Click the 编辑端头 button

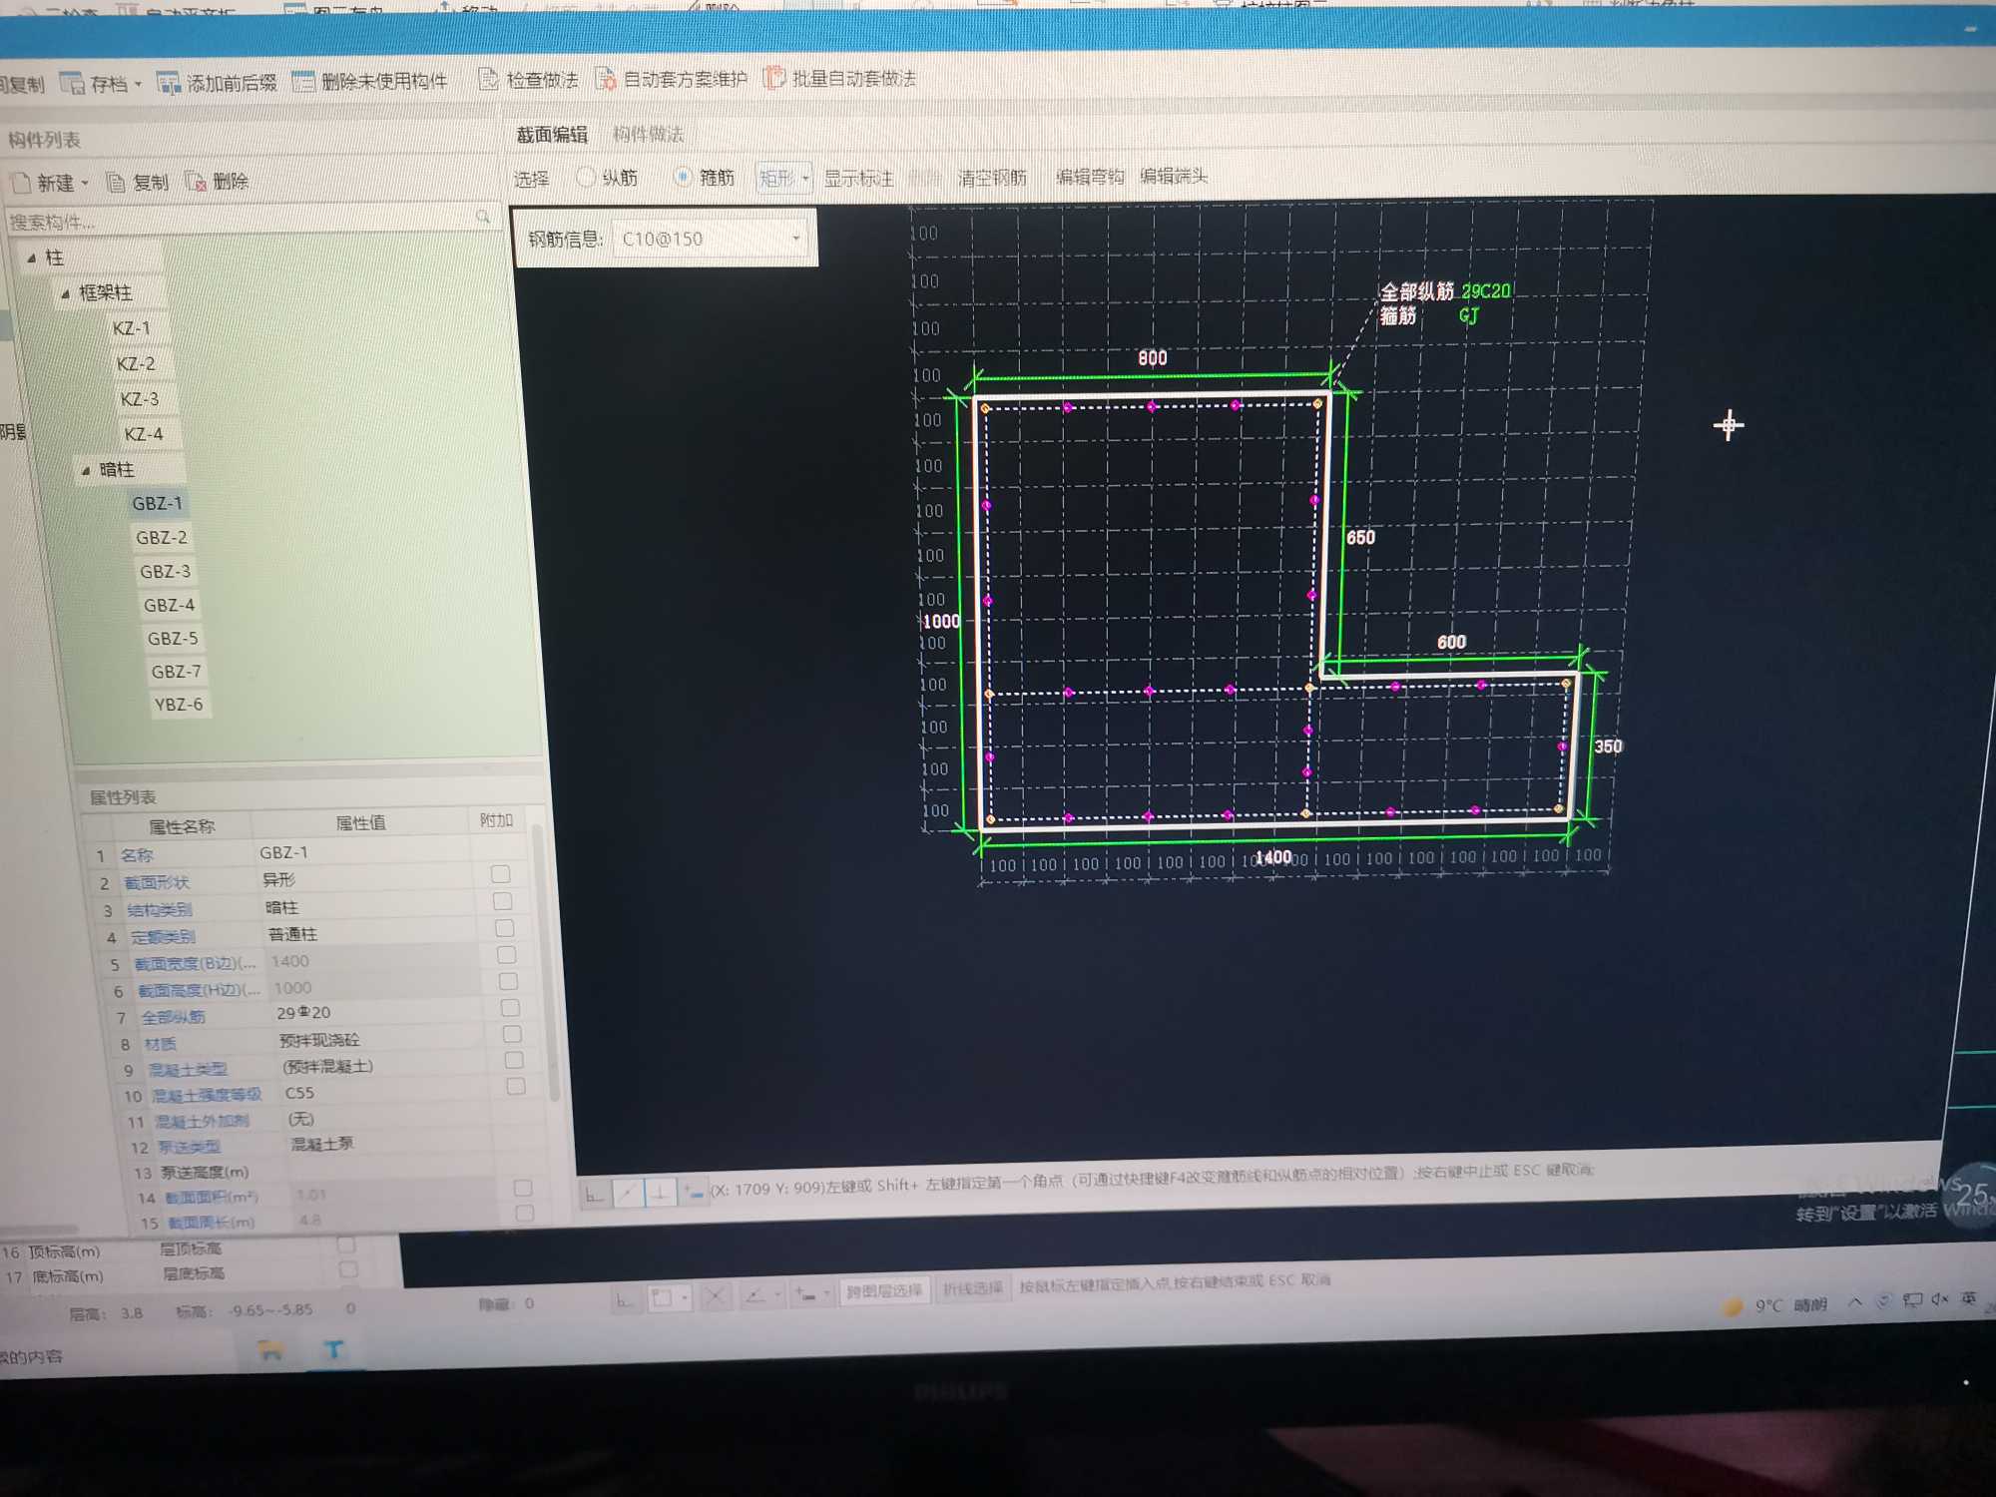[1174, 176]
